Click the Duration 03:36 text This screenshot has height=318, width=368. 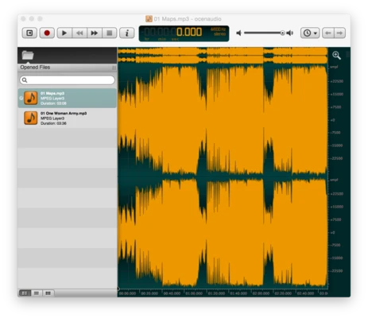(x=53, y=123)
